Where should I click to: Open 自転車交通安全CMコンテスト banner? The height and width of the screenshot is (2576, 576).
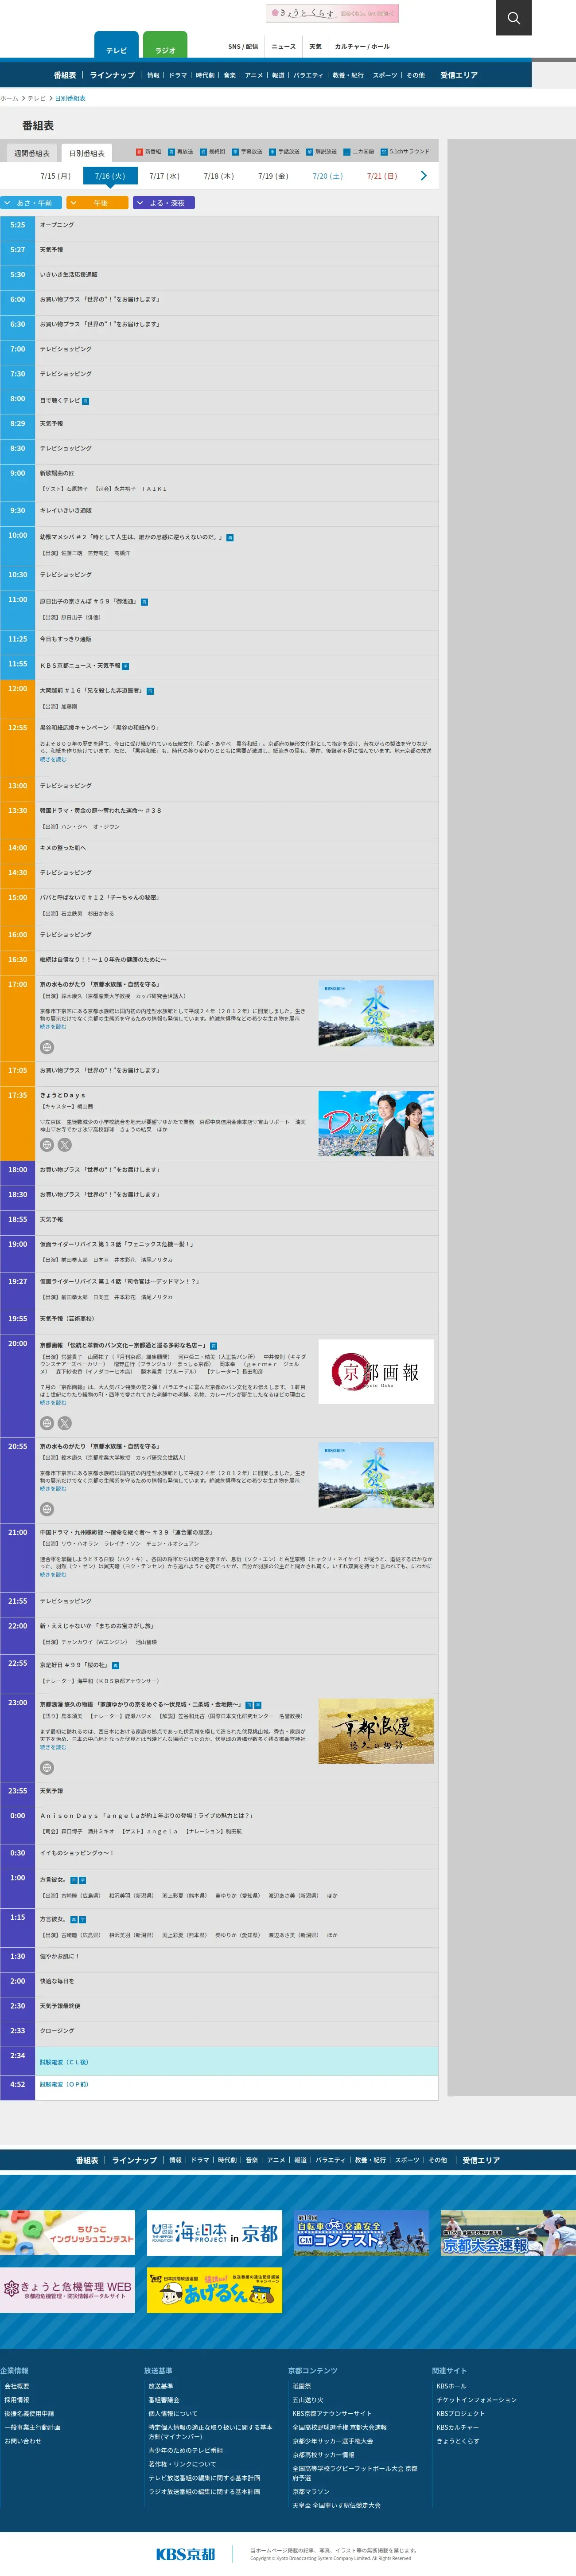(361, 2233)
